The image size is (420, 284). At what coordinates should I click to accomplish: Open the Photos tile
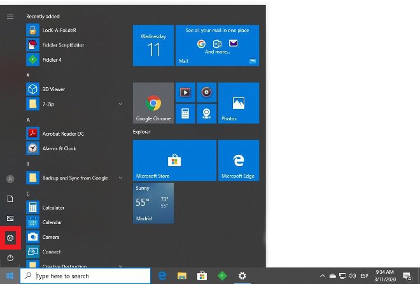coord(239,103)
